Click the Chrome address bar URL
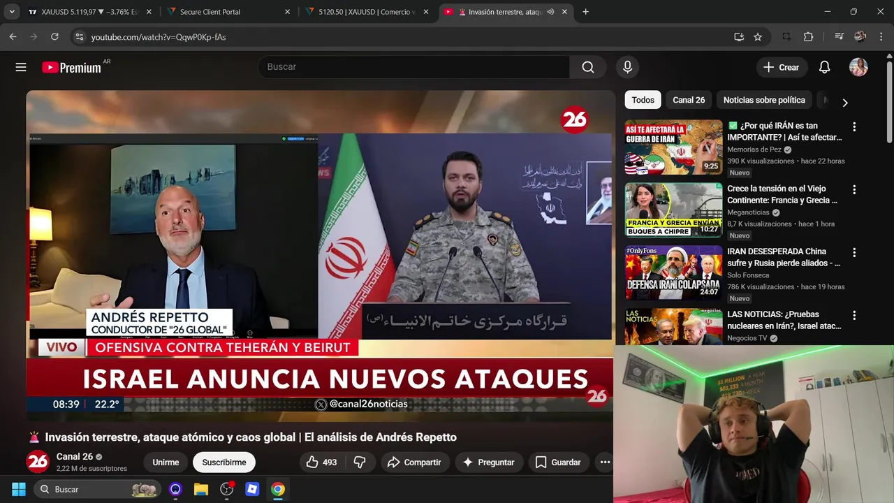This screenshot has height=503, width=894. [x=159, y=37]
